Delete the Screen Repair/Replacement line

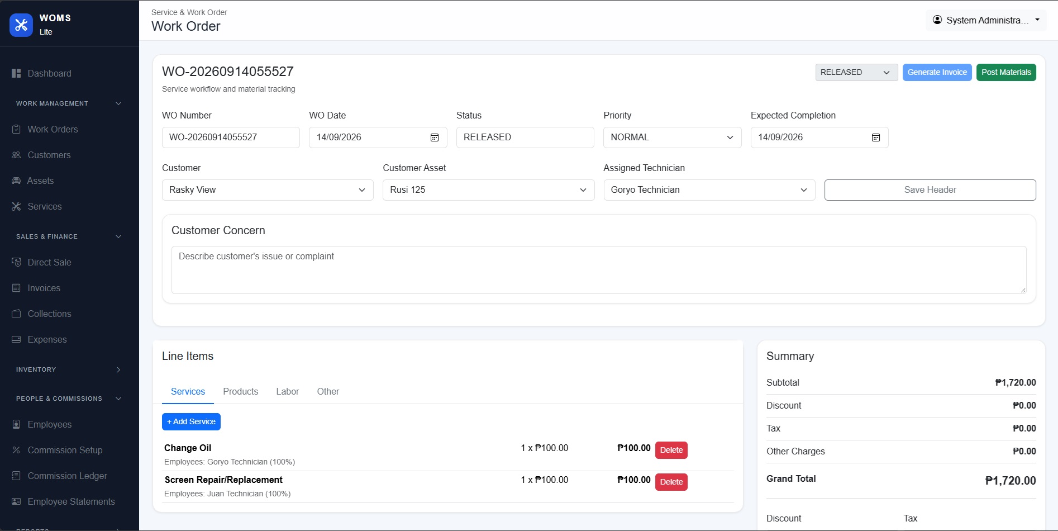pyautogui.click(x=671, y=482)
